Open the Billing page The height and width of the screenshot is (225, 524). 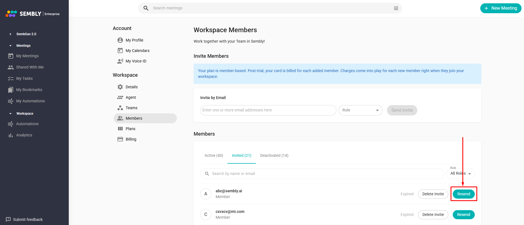point(131,139)
